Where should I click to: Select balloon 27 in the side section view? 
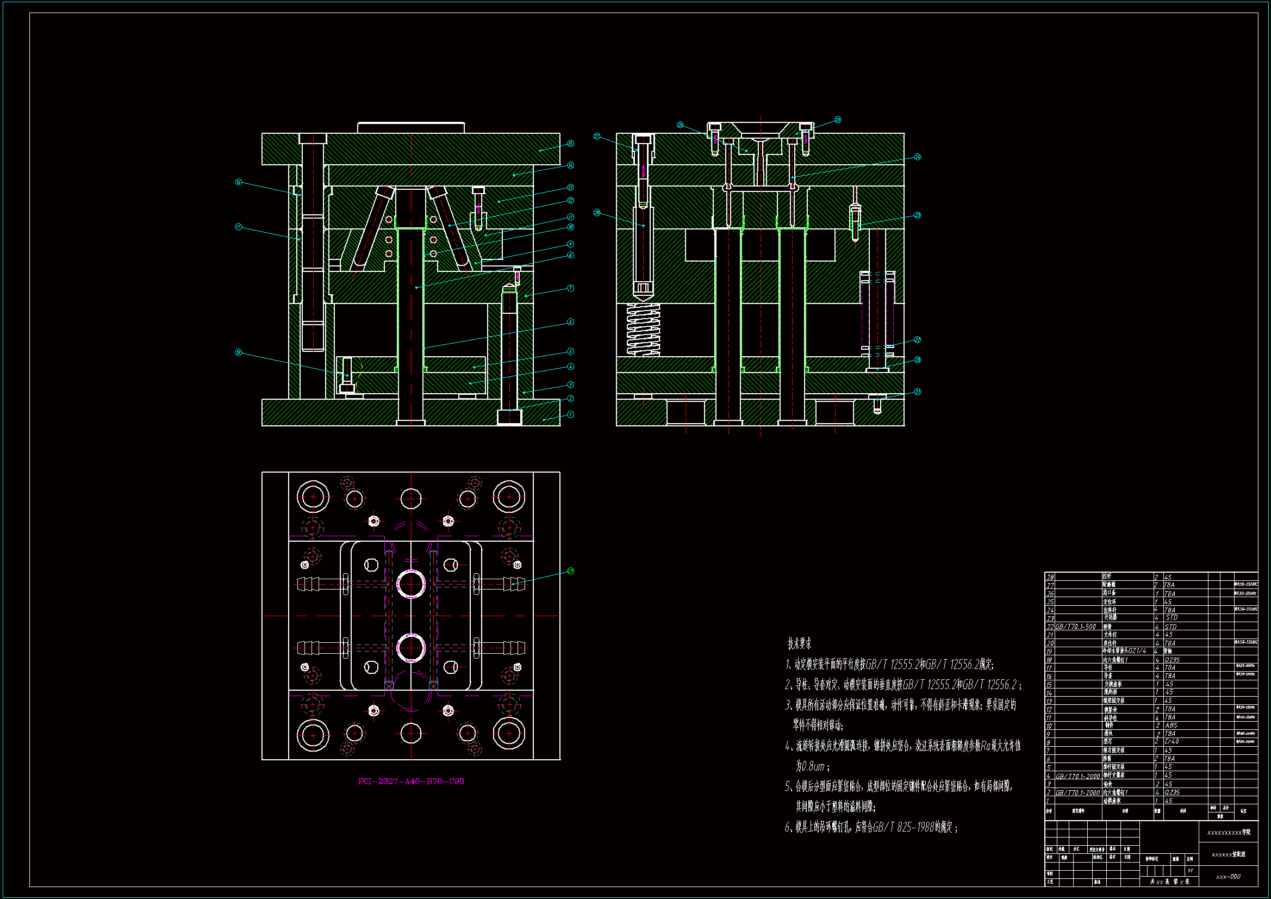click(x=597, y=137)
